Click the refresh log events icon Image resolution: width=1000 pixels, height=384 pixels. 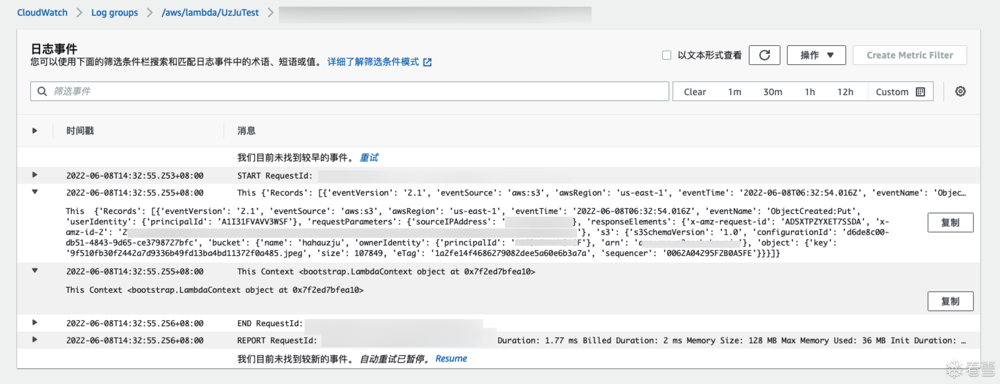[x=764, y=55]
